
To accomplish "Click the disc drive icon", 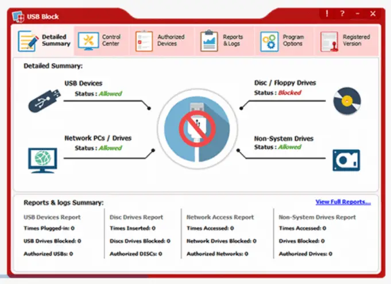I will (346, 101).
